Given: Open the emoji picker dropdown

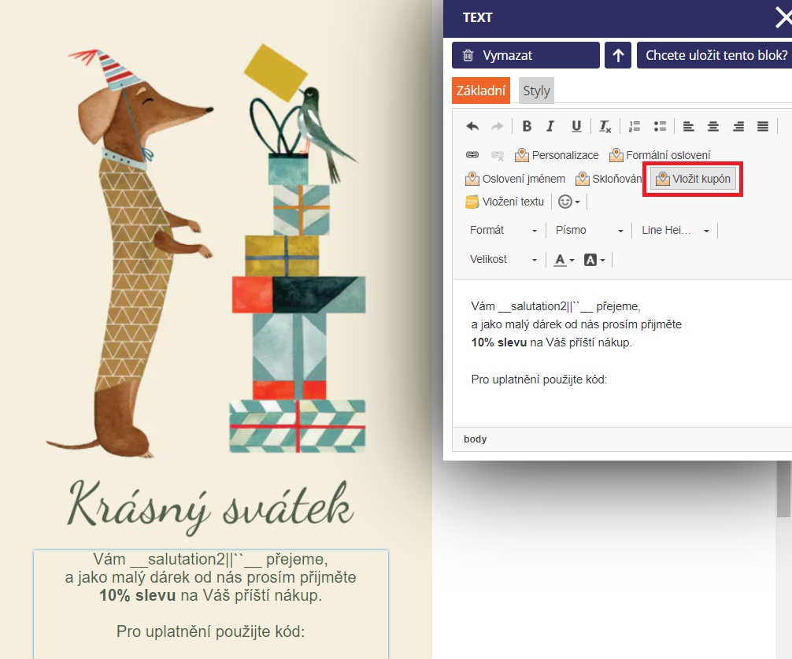Looking at the screenshot, I should click(569, 202).
